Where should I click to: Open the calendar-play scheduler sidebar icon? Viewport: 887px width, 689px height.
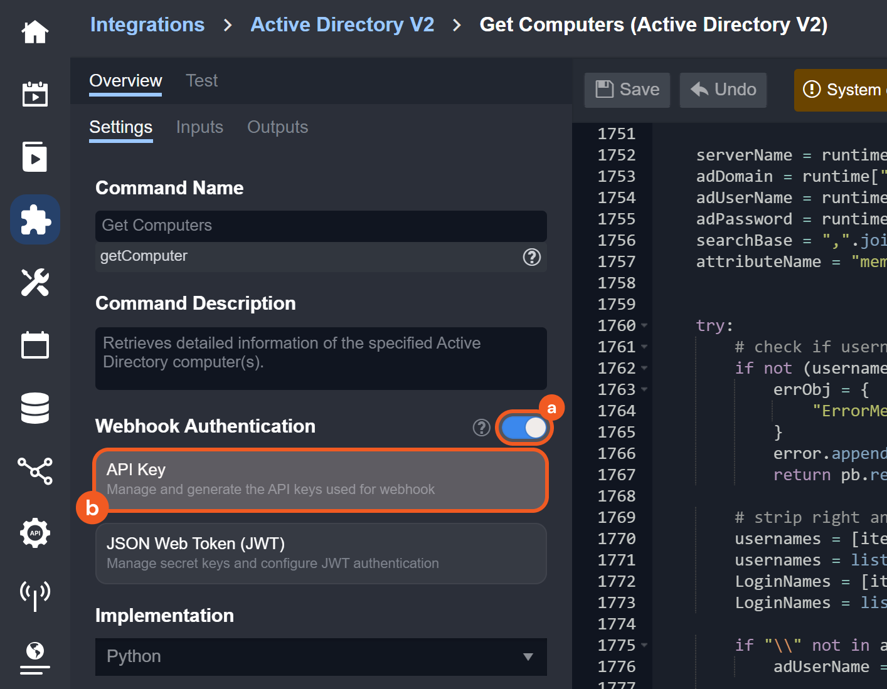coord(35,94)
